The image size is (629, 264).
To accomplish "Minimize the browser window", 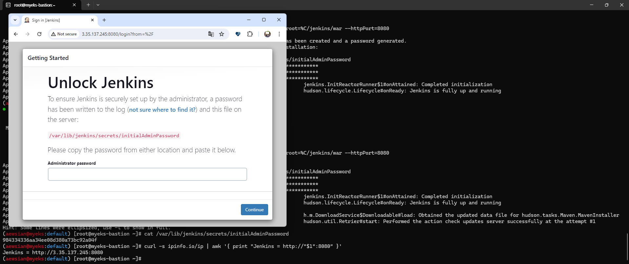I will pos(249,20).
